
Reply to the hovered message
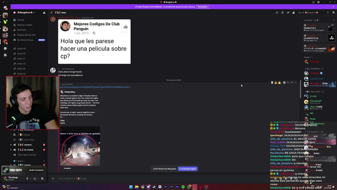point(288,83)
